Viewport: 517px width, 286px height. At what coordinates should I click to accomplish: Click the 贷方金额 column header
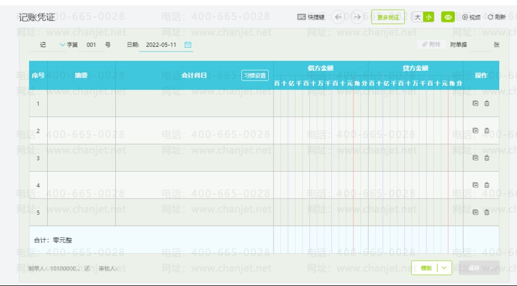pyautogui.click(x=416, y=68)
